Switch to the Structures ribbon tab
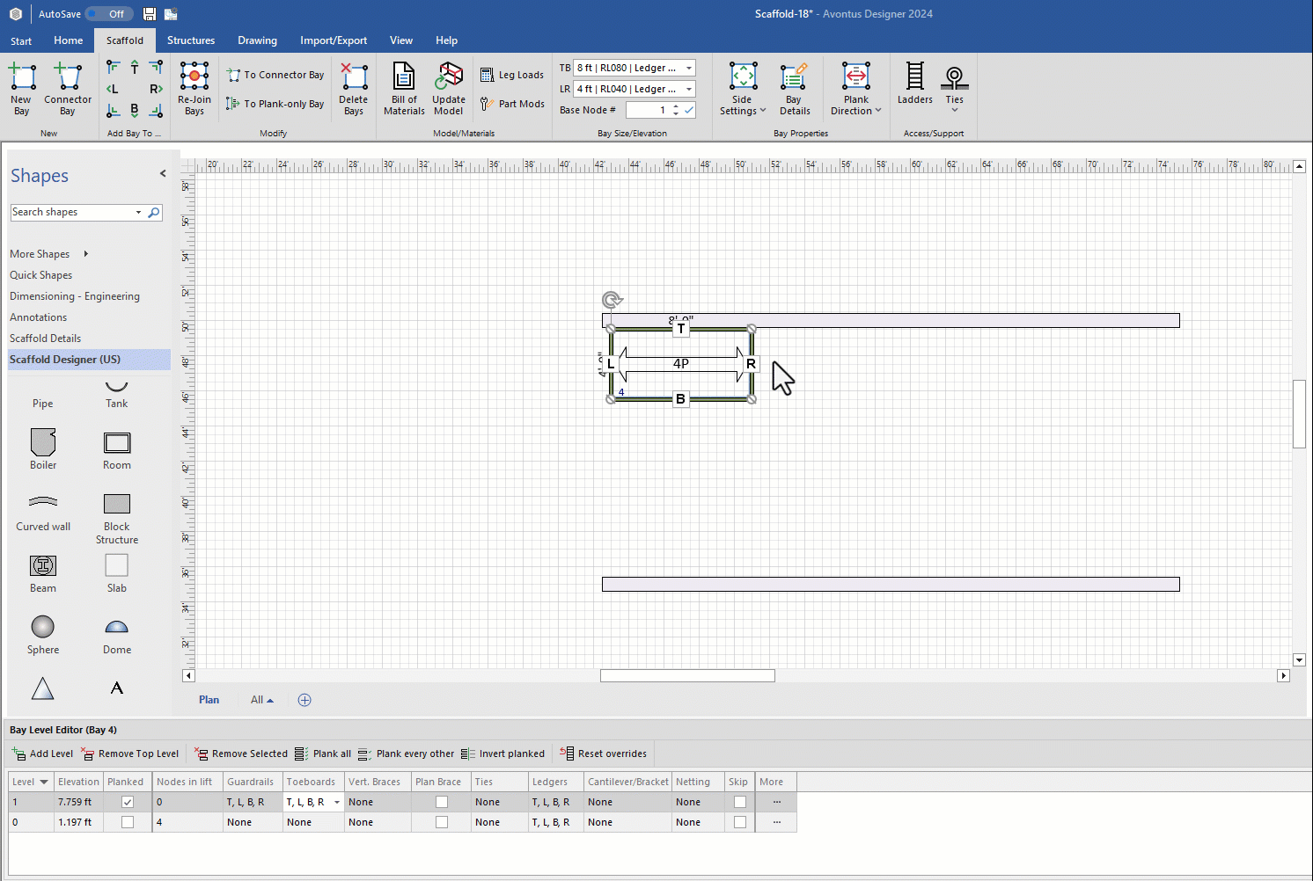Image resolution: width=1313 pixels, height=881 pixels. [191, 40]
